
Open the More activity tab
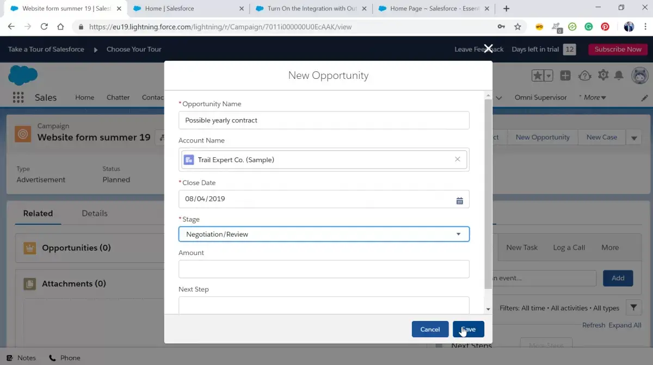(610, 248)
